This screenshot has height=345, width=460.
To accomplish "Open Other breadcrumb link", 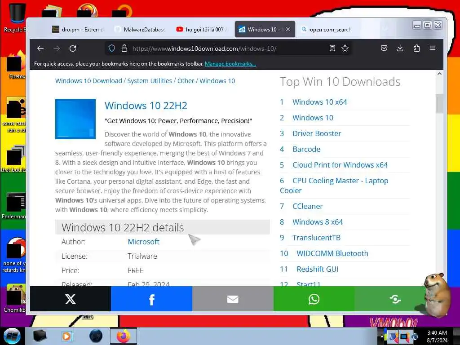I will (186, 81).
